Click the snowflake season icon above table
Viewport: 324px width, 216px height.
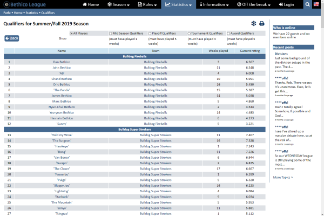click(x=253, y=24)
